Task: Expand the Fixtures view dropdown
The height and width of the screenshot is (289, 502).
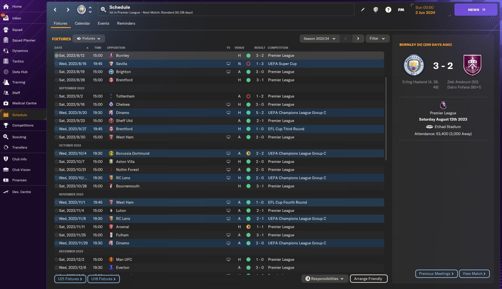Action: point(89,39)
